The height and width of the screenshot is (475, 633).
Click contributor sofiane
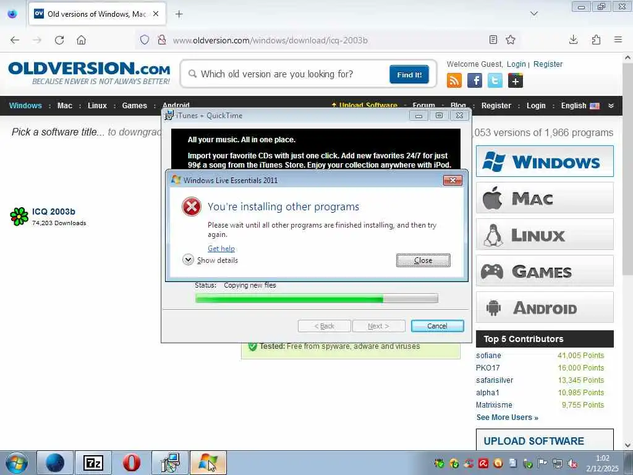(x=488, y=356)
